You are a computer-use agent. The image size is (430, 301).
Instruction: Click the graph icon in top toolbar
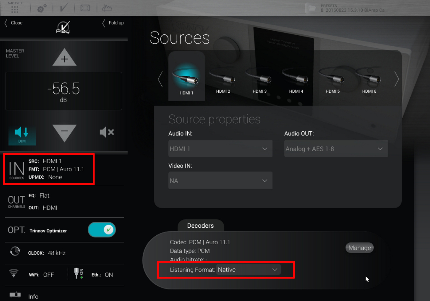coord(107,8)
